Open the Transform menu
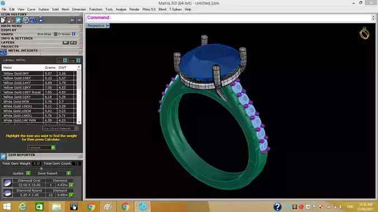The image size is (378, 212). coord(96,9)
